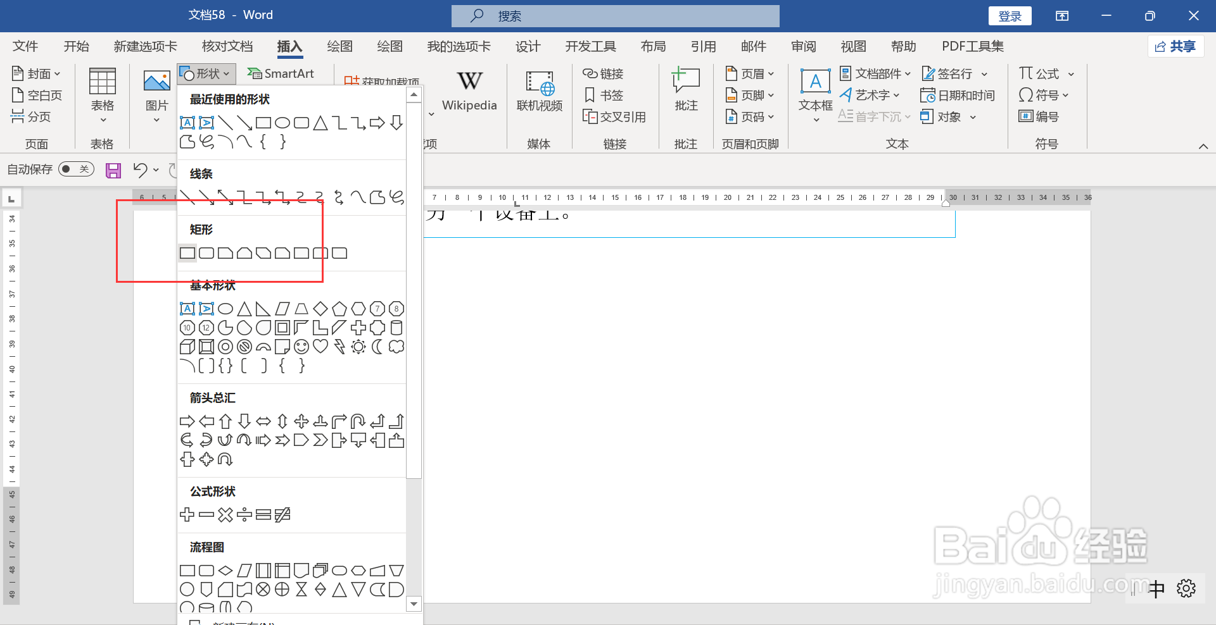
Task: Click the shapes gallery scrollbar thumb
Action: pos(414,291)
